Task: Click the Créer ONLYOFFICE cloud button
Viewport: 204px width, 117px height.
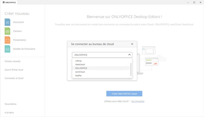Action: (x=124, y=94)
